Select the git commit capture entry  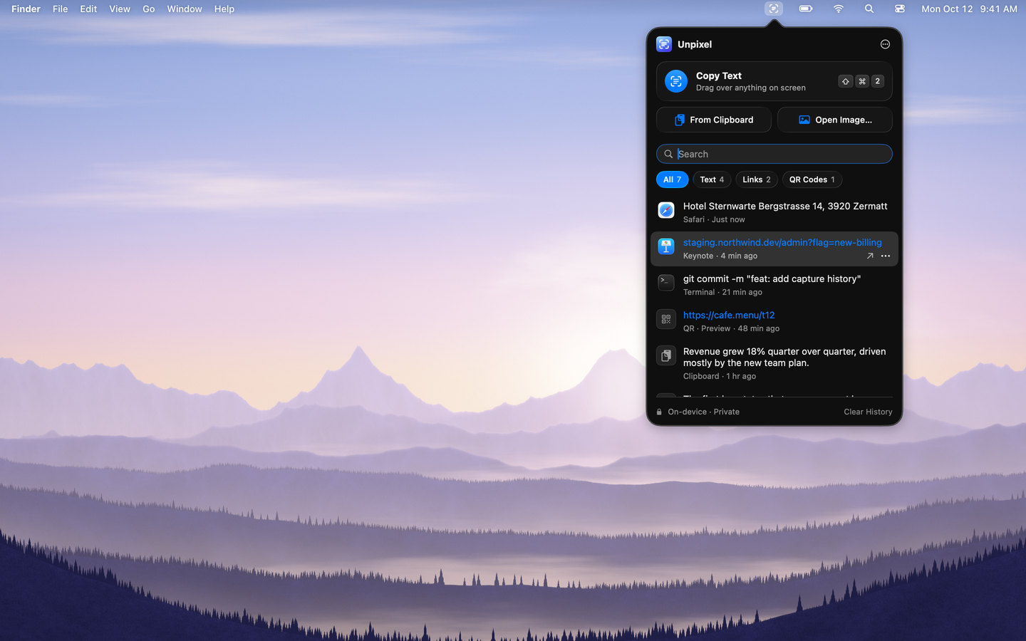(x=774, y=285)
